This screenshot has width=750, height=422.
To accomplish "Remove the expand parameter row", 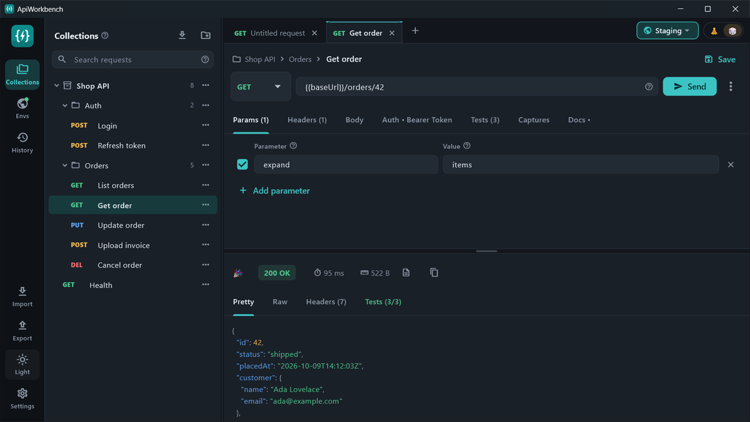I will click(x=731, y=165).
